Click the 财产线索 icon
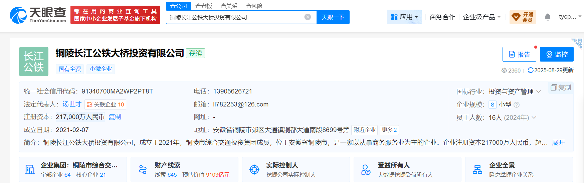This screenshot has height=183, width=584. coord(143,170)
